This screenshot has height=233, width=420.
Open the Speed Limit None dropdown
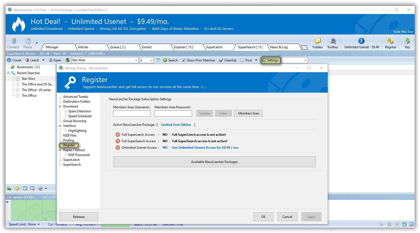[x=38, y=224]
